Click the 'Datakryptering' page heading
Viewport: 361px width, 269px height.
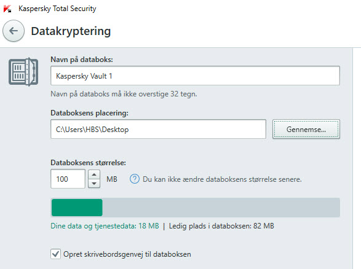[71, 31]
